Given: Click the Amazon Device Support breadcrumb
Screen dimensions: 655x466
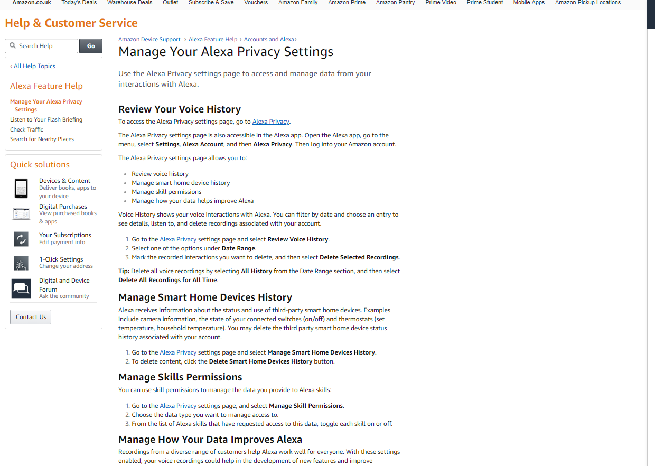Looking at the screenshot, I should [149, 39].
